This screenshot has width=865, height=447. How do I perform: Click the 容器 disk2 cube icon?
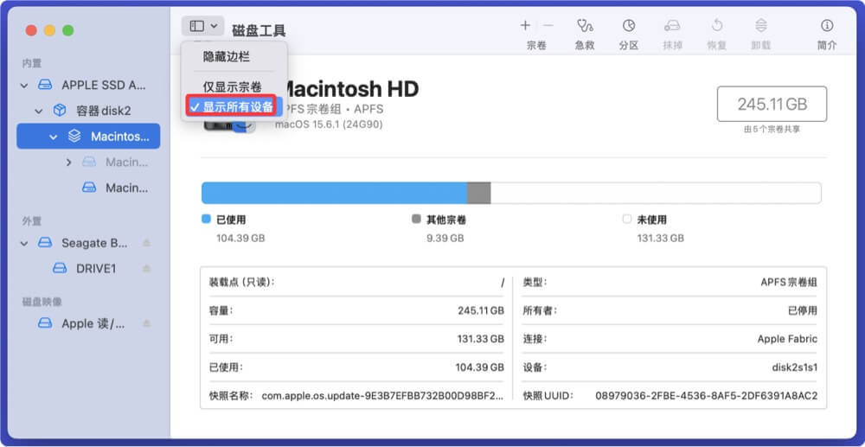point(59,111)
